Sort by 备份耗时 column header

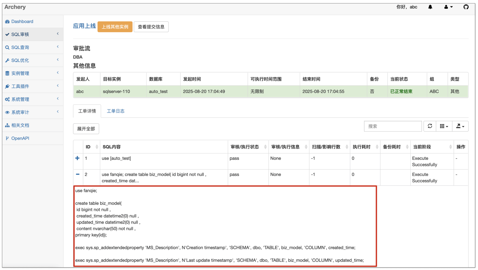[x=395, y=147]
